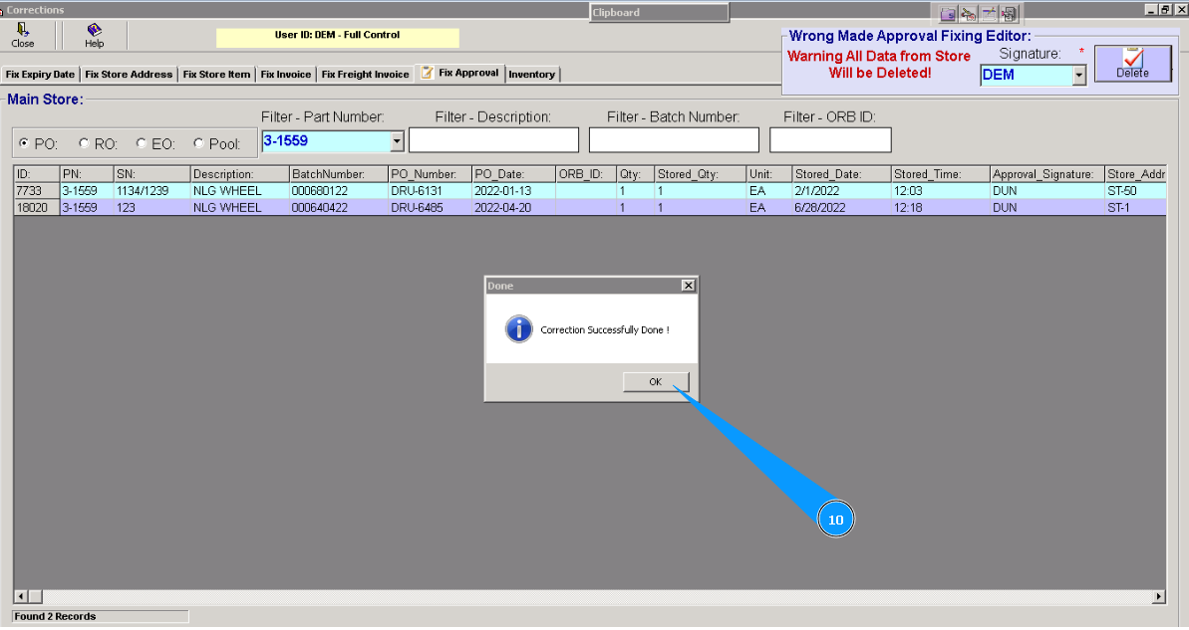Image resolution: width=1189 pixels, height=630 pixels.
Task: Open the Help book icon
Action: tap(94, 30)
